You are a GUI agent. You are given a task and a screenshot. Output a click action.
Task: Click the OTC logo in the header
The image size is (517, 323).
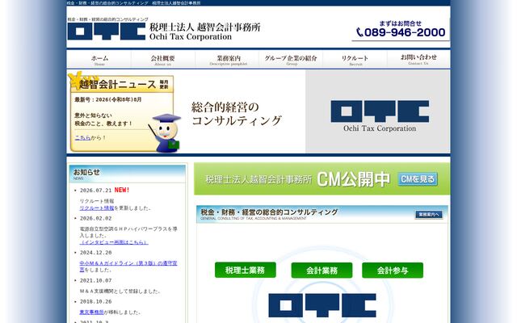[x=106, y=31]
